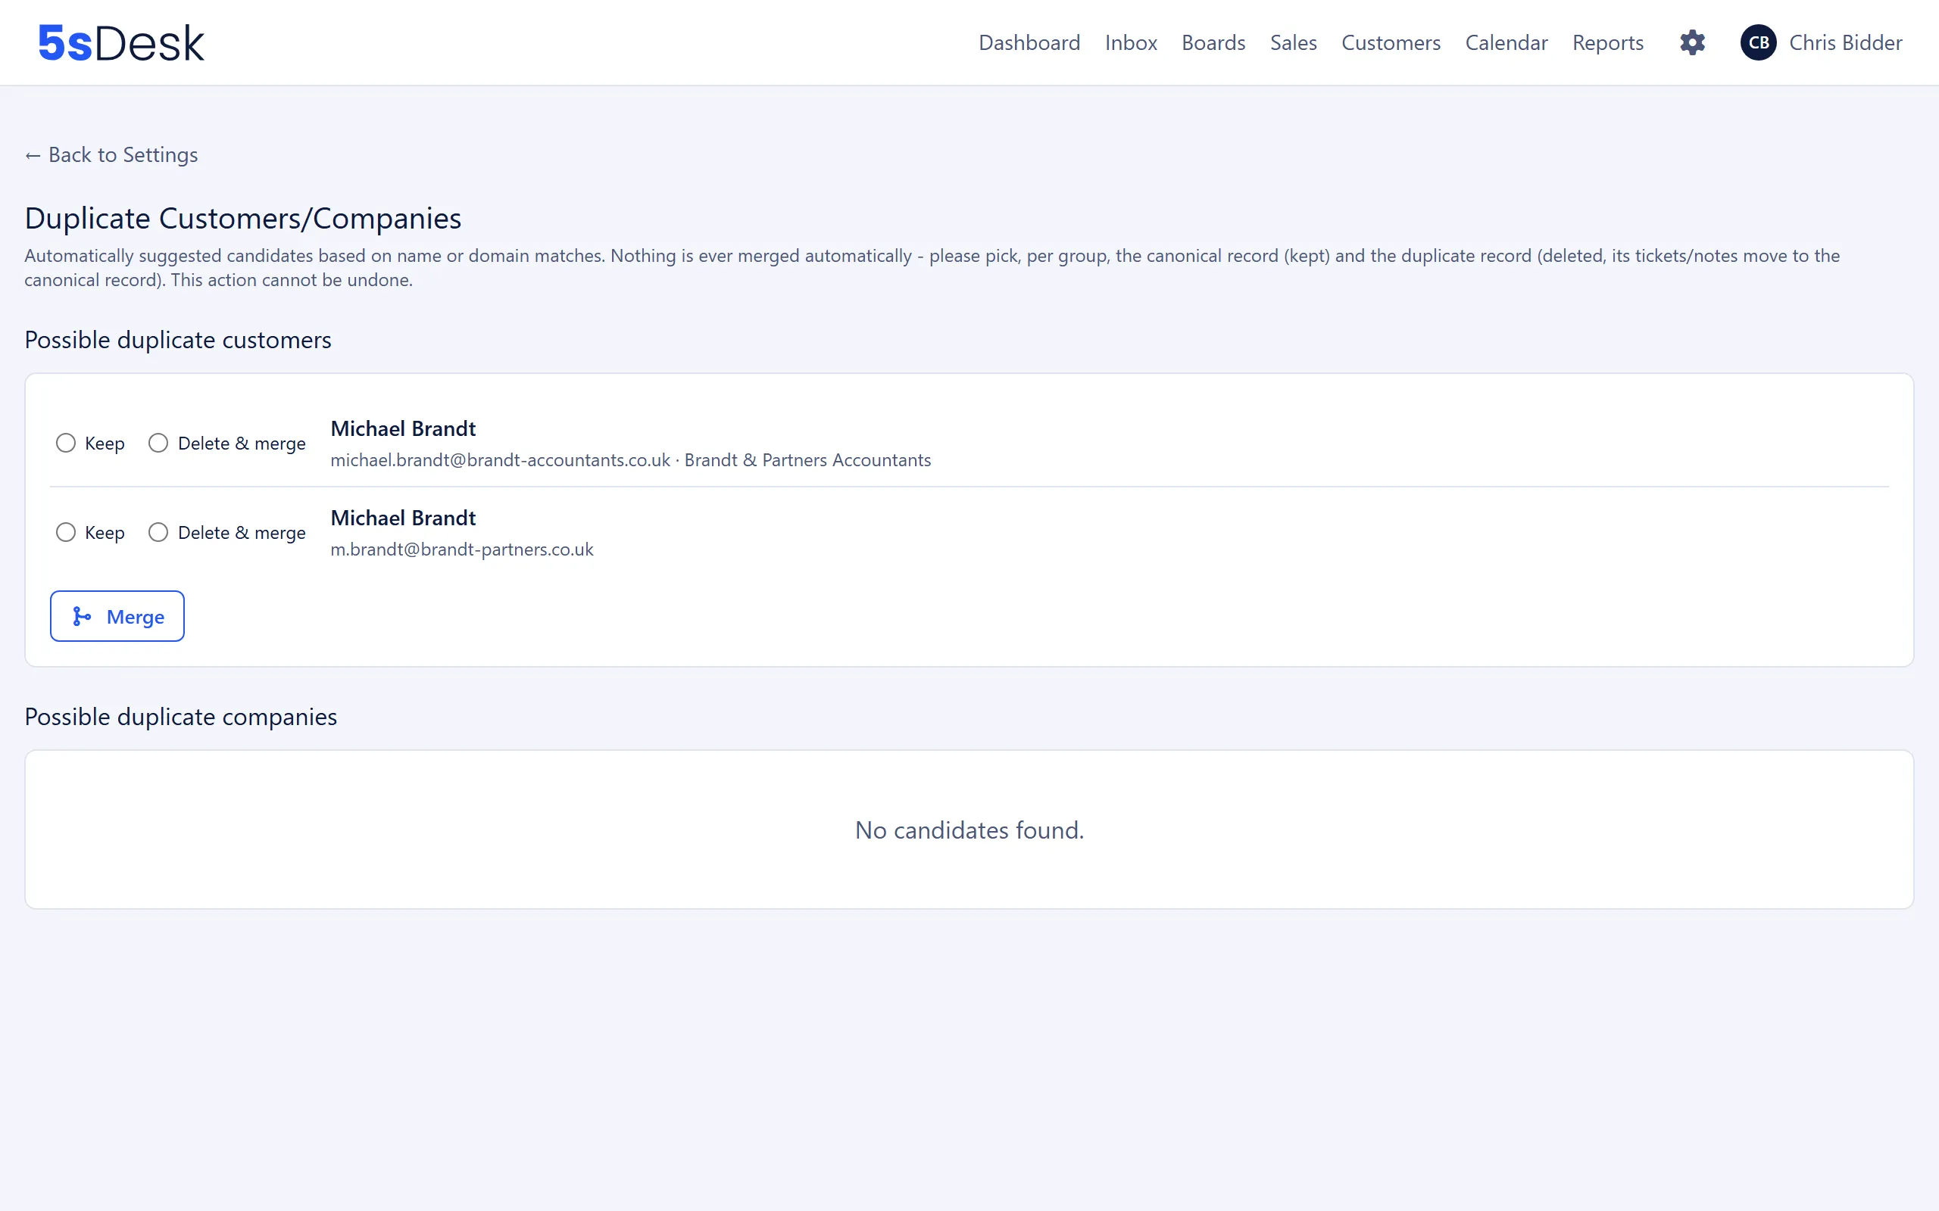Click Possible duplicate customers heading

pyautogui.click(x=178, y=340)
